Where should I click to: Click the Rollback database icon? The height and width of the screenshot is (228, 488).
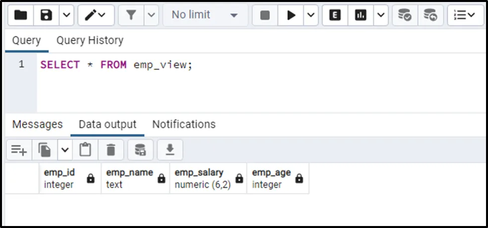(x=430, y=15)
